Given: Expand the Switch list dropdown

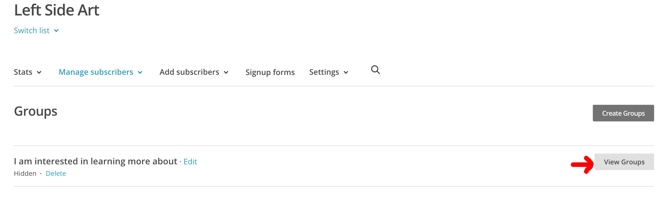Looking at the screenshot, I should pyautogui.click(x=36, y=30).
